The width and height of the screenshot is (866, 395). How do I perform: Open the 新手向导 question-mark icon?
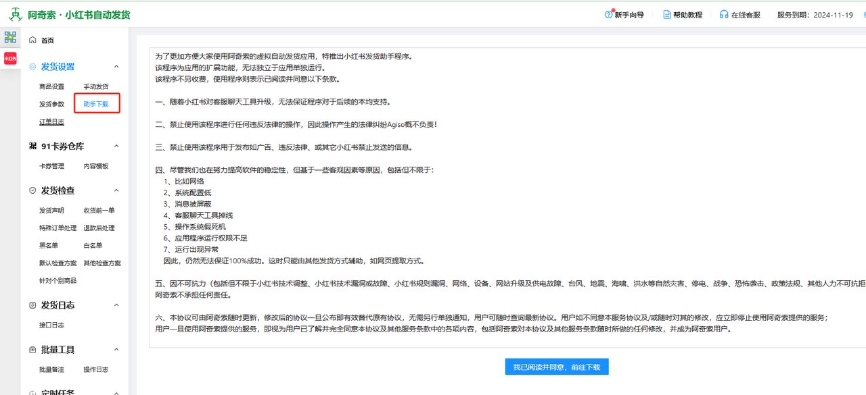[608, 14]
